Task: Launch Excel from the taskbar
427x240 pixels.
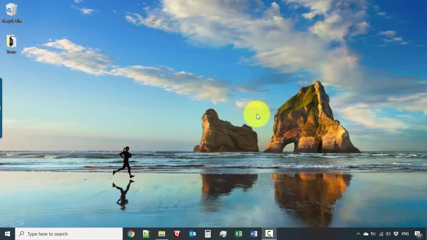Action: click(238, 234)
